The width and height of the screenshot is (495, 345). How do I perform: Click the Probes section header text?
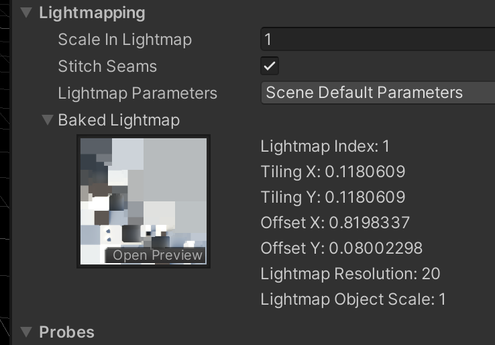[66, 332]
